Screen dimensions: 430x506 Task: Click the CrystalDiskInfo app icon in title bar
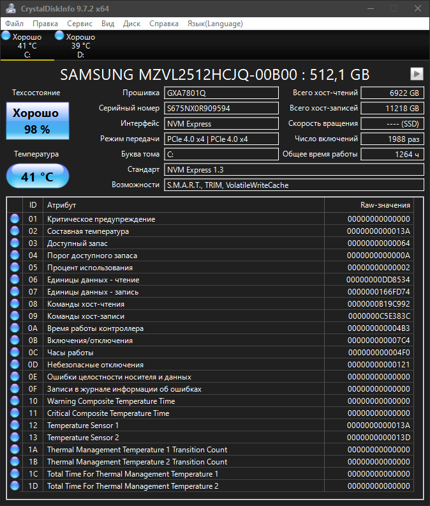tap(9, 8)
